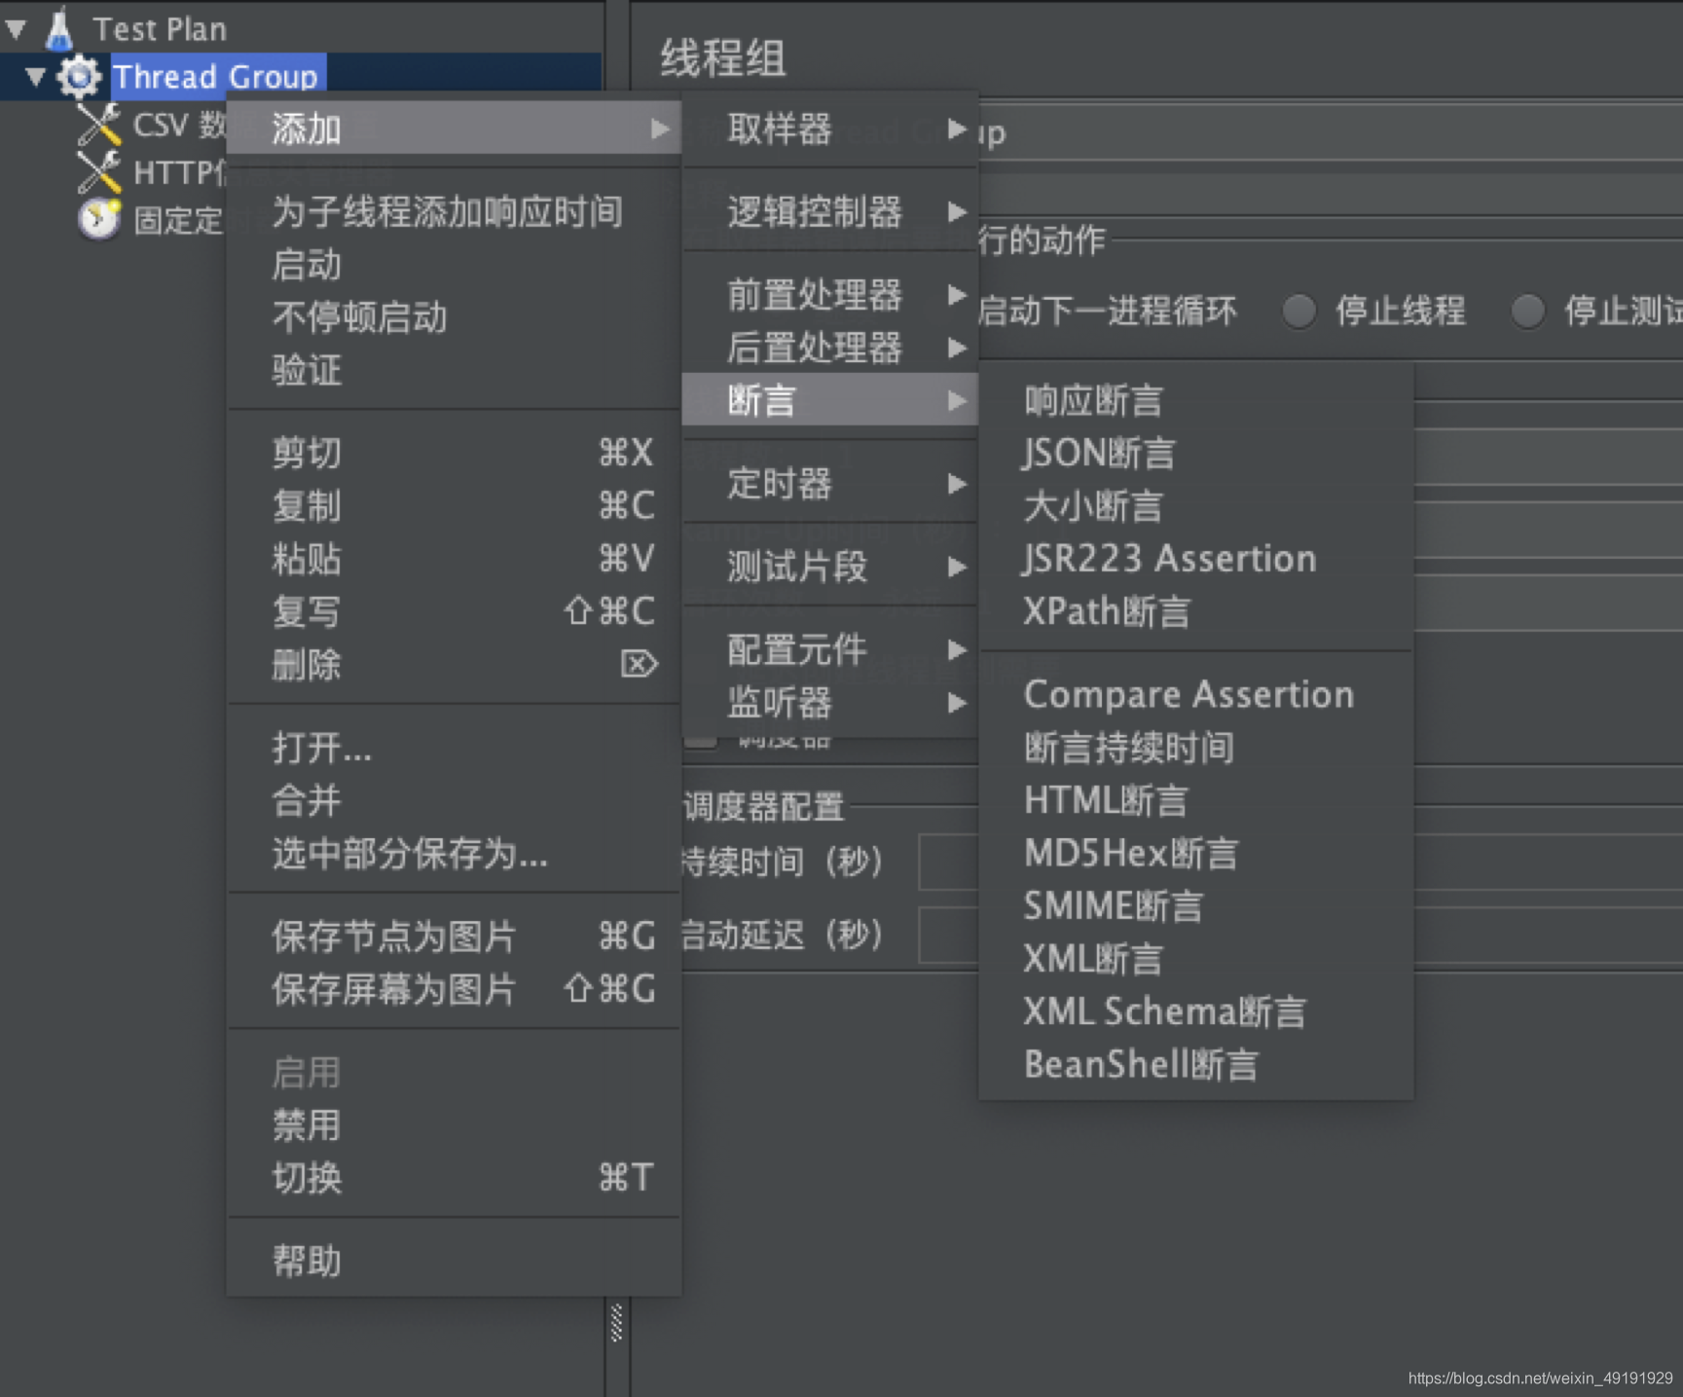
Task: Select the 停止测试 radio button
Action: tap(1528, 312)
